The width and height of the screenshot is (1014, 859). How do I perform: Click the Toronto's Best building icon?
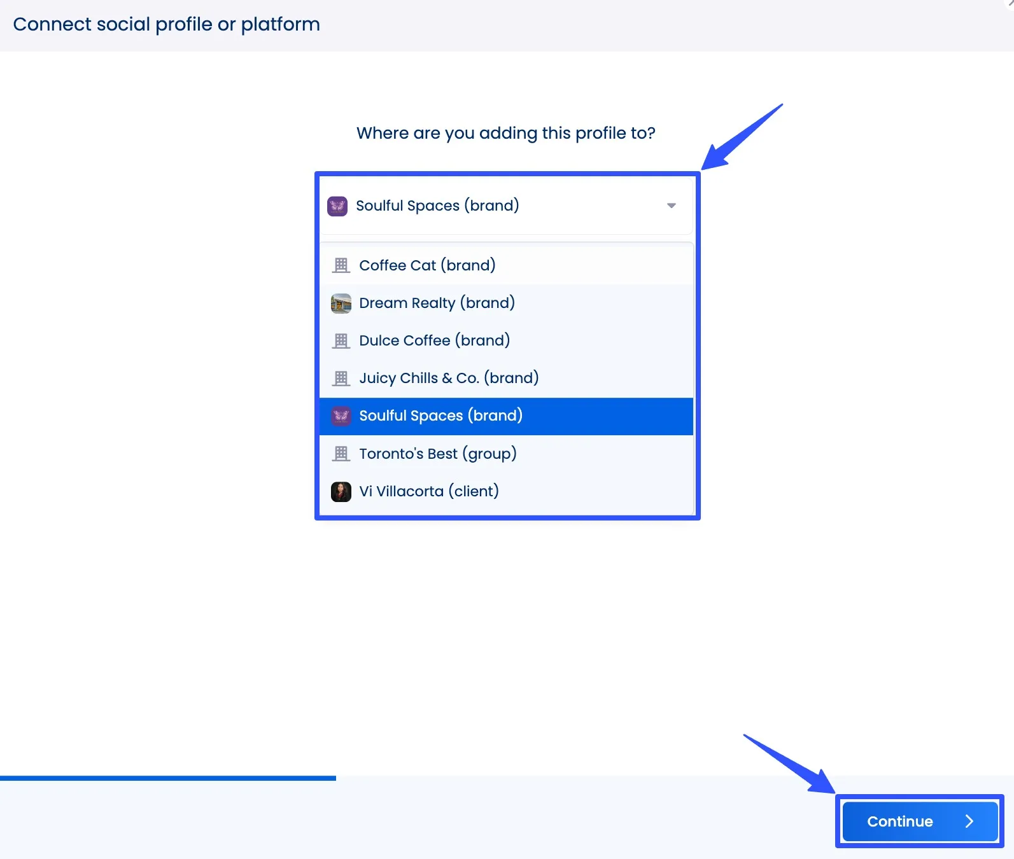[x=341, y=454]
